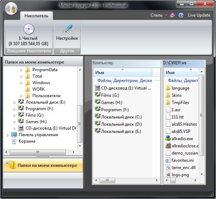Screen dimensions: 216x199
Task: Switch to the Накопитель tab
Action: pyautogui.click(x=36, y=16)
